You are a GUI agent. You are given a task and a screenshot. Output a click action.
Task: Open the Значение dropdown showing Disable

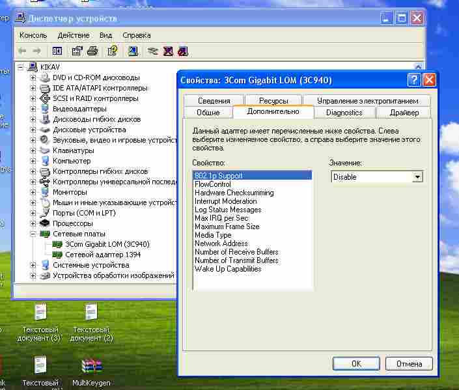417,176
